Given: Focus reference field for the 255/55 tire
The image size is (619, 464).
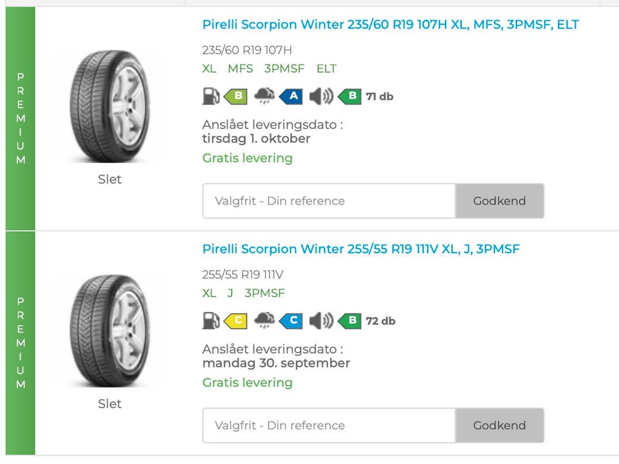Looking at the screenshot, I should pos(329,425).
